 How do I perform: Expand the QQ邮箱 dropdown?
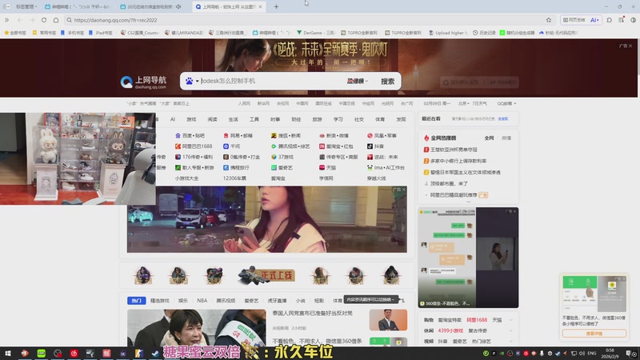click(506, 104)
